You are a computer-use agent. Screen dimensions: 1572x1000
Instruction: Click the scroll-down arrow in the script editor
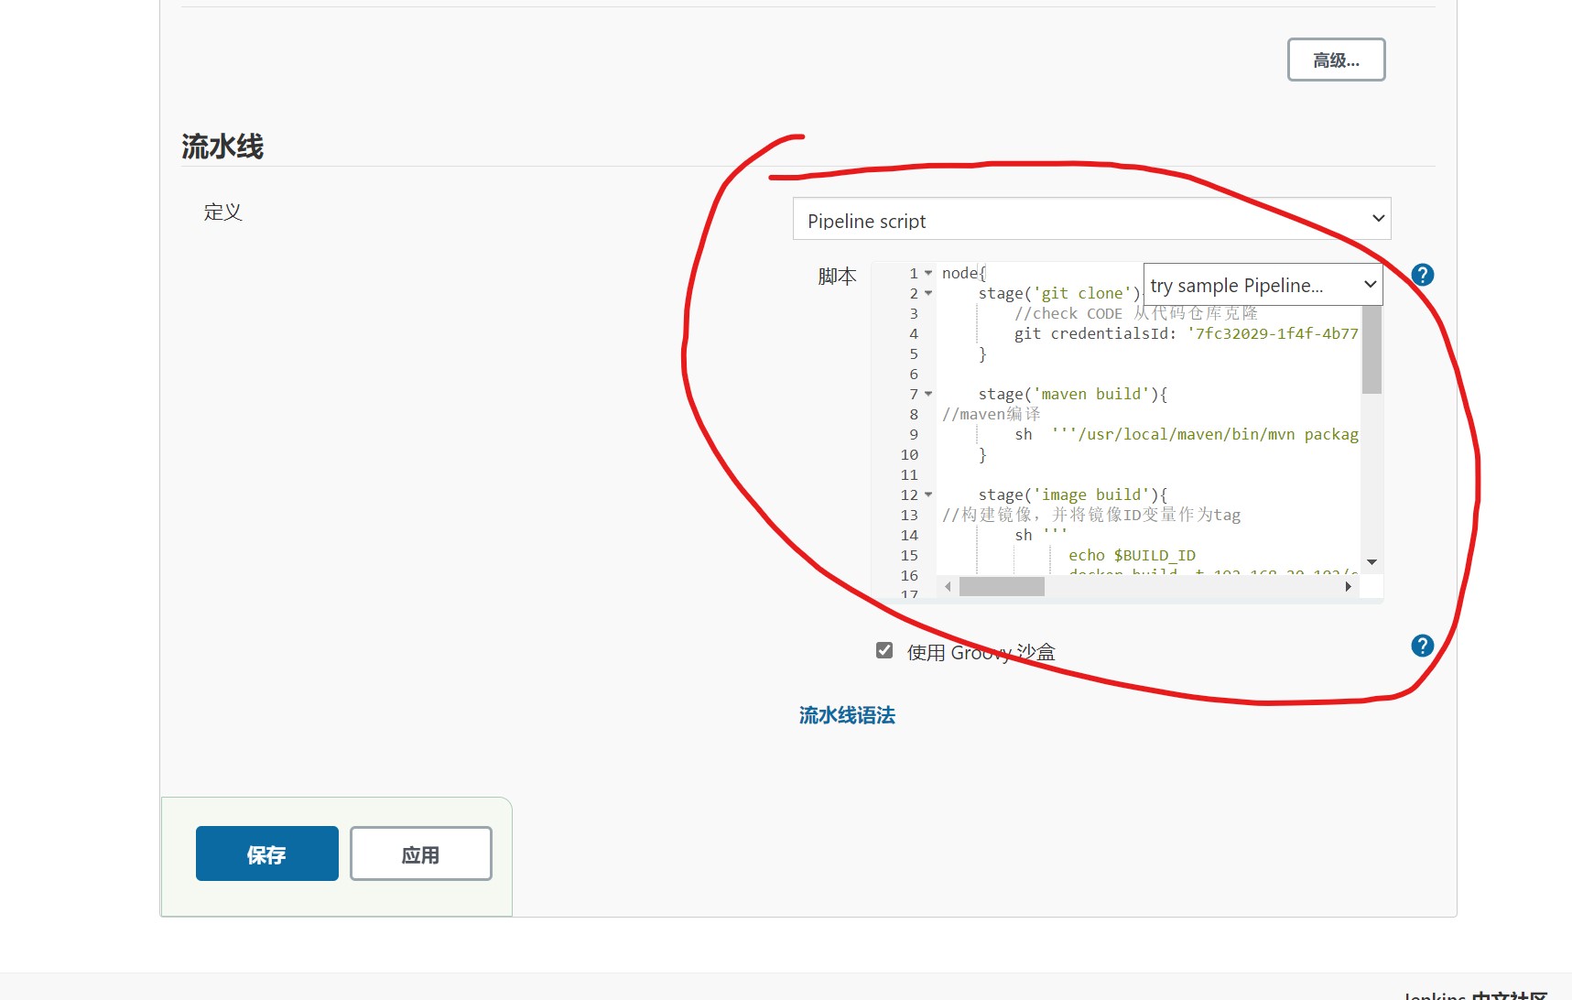[1371, 561]
